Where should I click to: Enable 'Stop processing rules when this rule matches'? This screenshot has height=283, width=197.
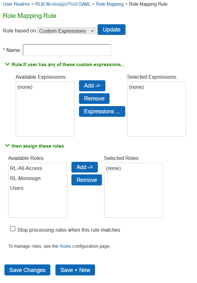pyautogui.click(x=13, y=229)
